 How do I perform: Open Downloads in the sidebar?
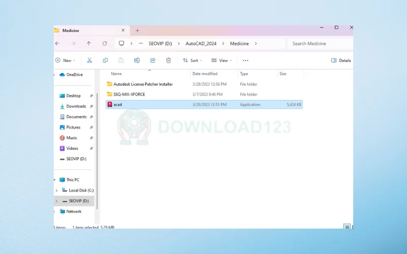[x=76, y=106]
